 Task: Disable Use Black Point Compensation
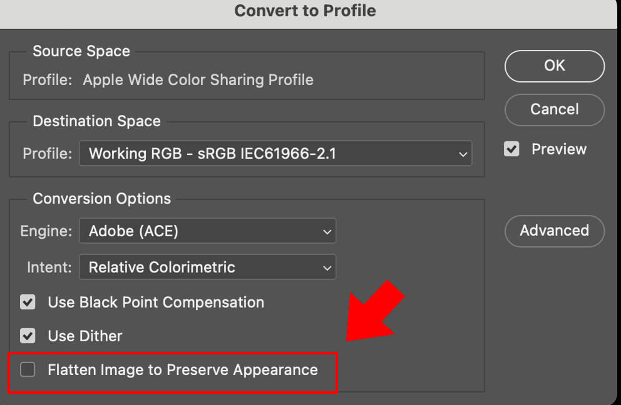tap(28, 302)
